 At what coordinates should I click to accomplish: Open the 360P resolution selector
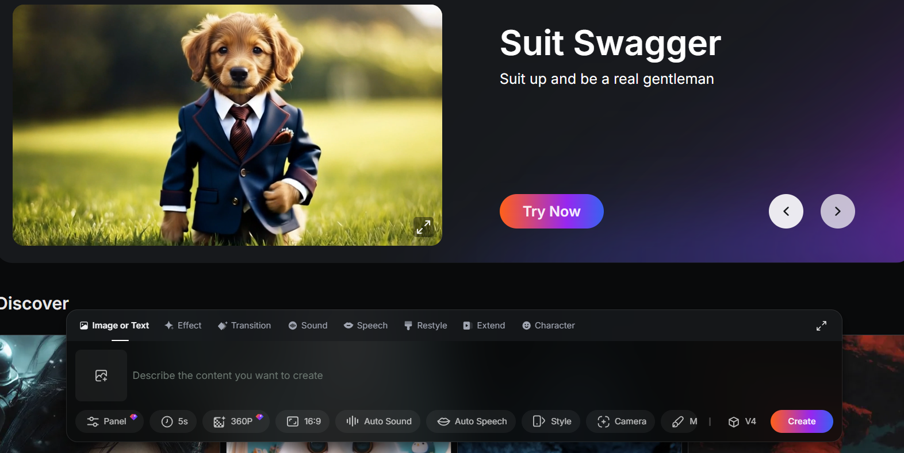(236, 421)
